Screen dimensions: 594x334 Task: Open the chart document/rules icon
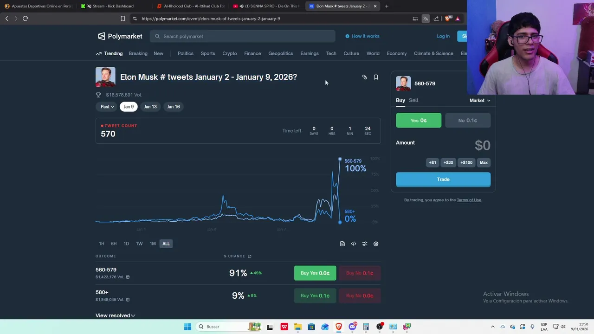click(x=342, y=244)
